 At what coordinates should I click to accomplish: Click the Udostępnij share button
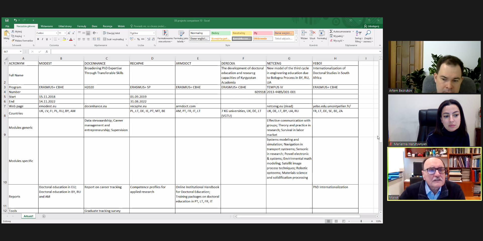point(372,26)
